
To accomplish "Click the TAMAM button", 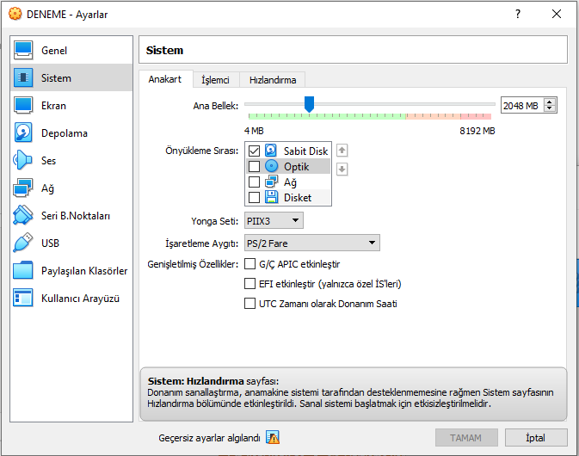I will point(466,438).
